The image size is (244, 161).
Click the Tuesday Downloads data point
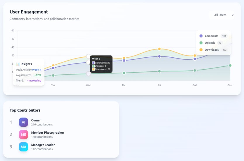[53, 66]
